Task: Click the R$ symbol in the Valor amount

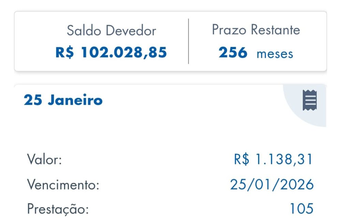Action: (x=242, y=160)
